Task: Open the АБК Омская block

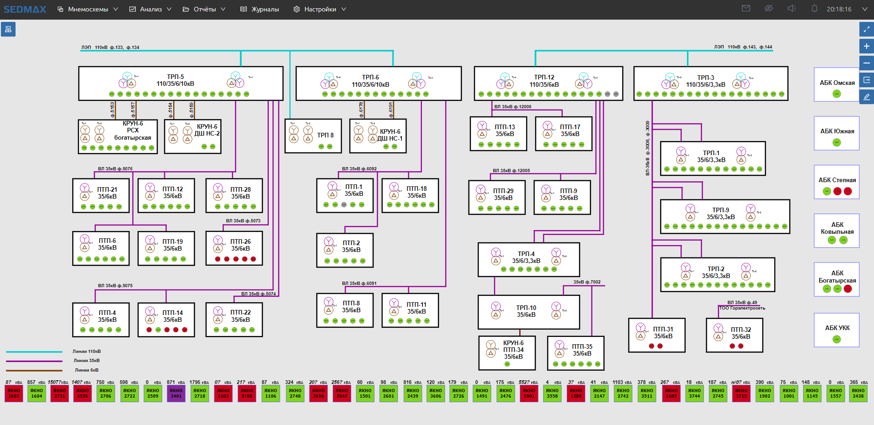Action: click(837, 84)
